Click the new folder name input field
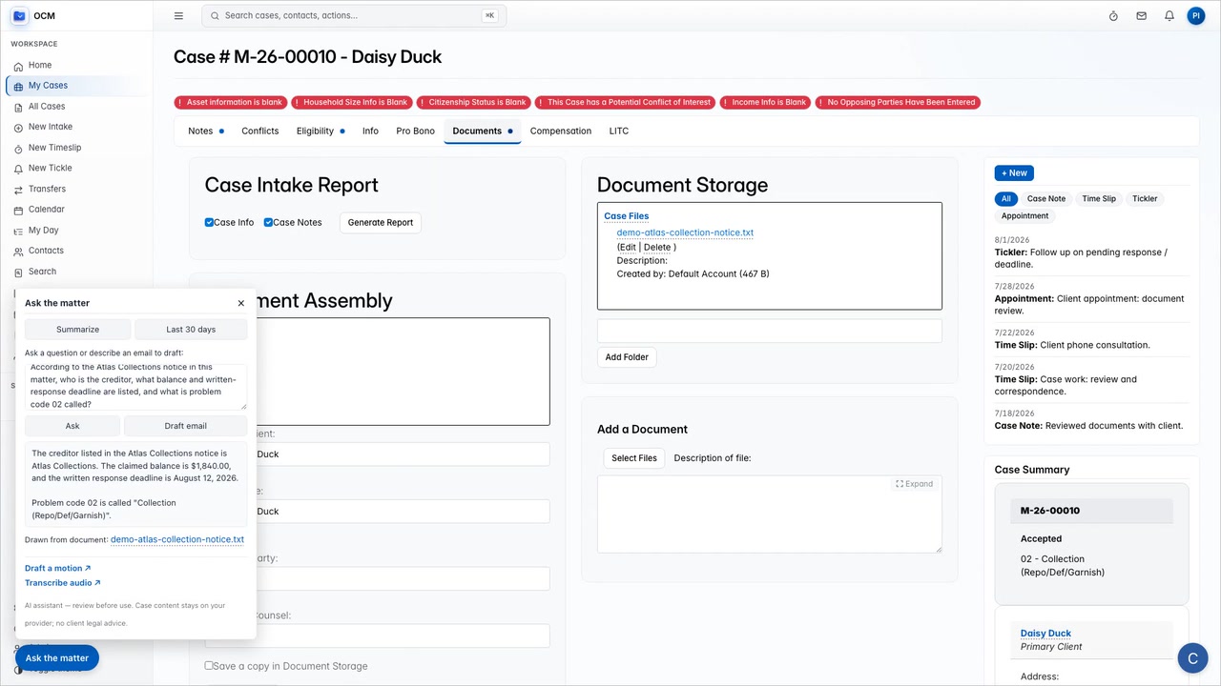This screenshot has width=1221, height=686. tap(769, 331)
